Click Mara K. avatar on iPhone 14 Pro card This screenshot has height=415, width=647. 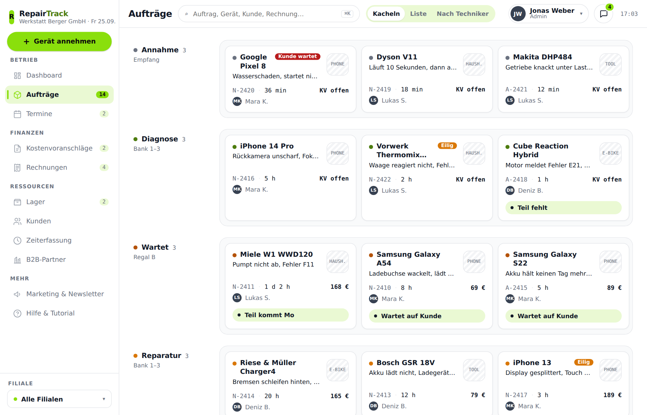237,189
